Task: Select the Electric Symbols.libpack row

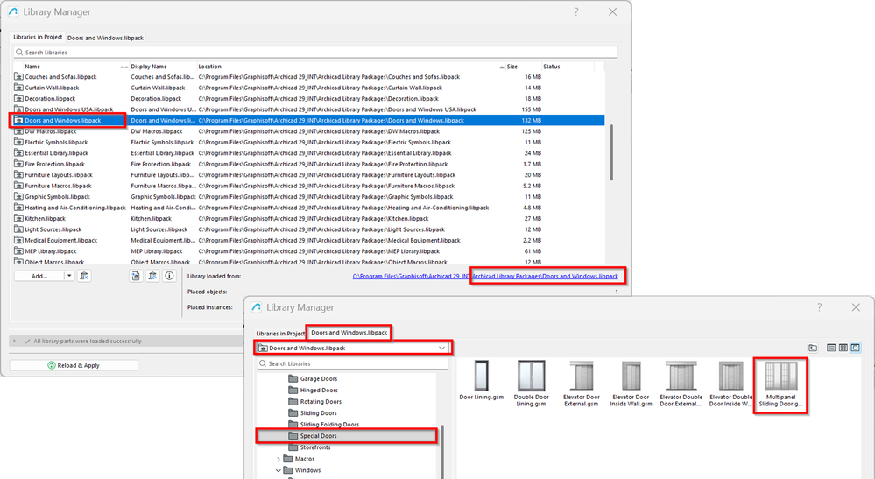Action: pos(309,142)
